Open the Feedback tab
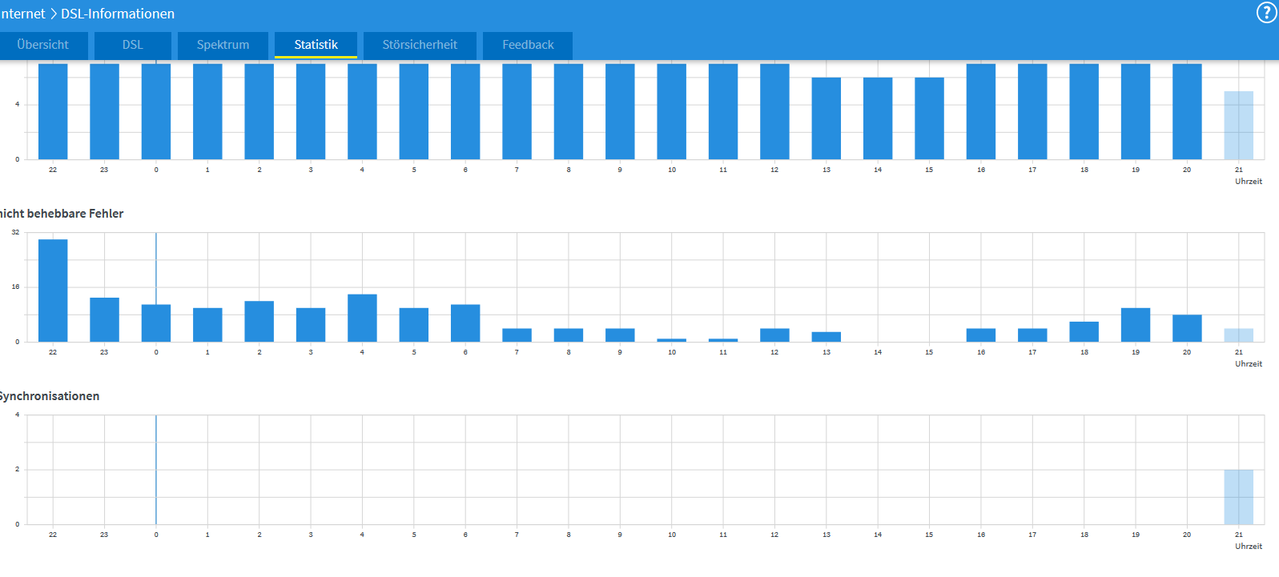 click(x=528, y=45)
